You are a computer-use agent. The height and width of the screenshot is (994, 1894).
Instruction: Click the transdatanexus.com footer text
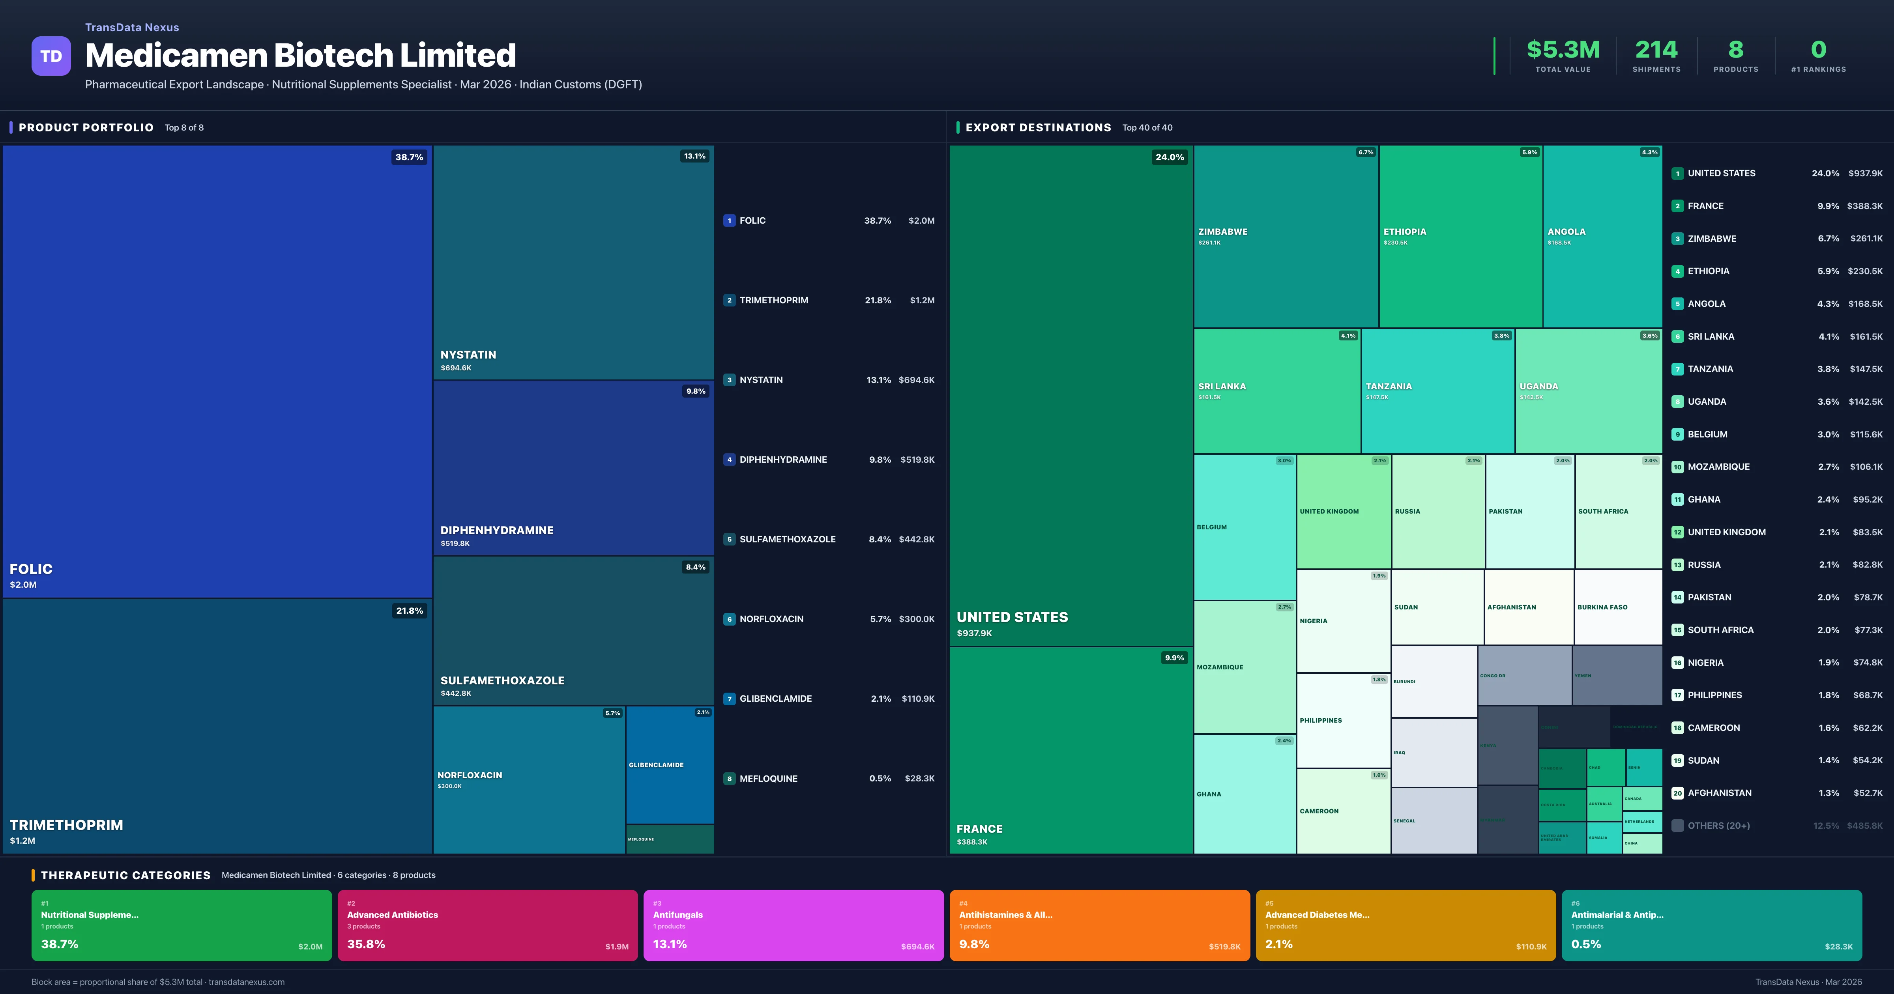[x=246, y=982]
